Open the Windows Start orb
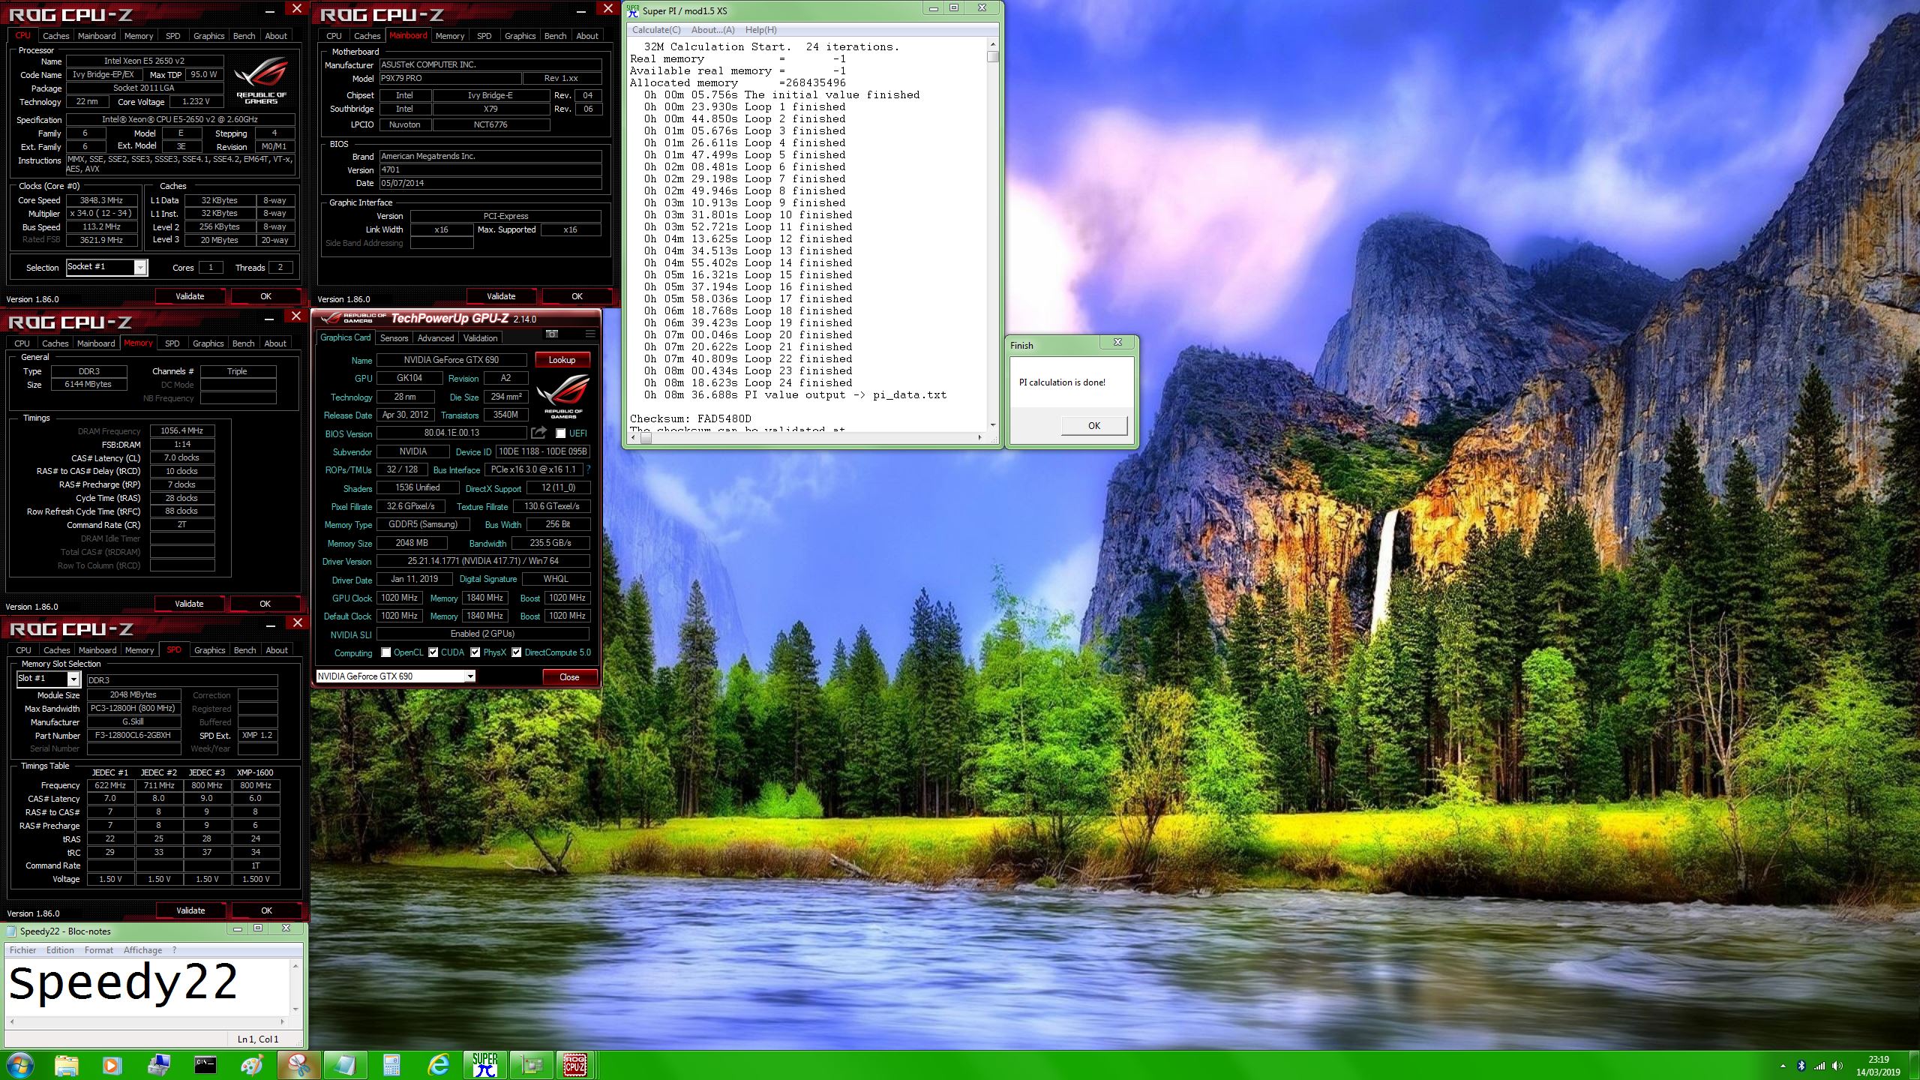The image size is (1920, 1080). point(19,1065)
